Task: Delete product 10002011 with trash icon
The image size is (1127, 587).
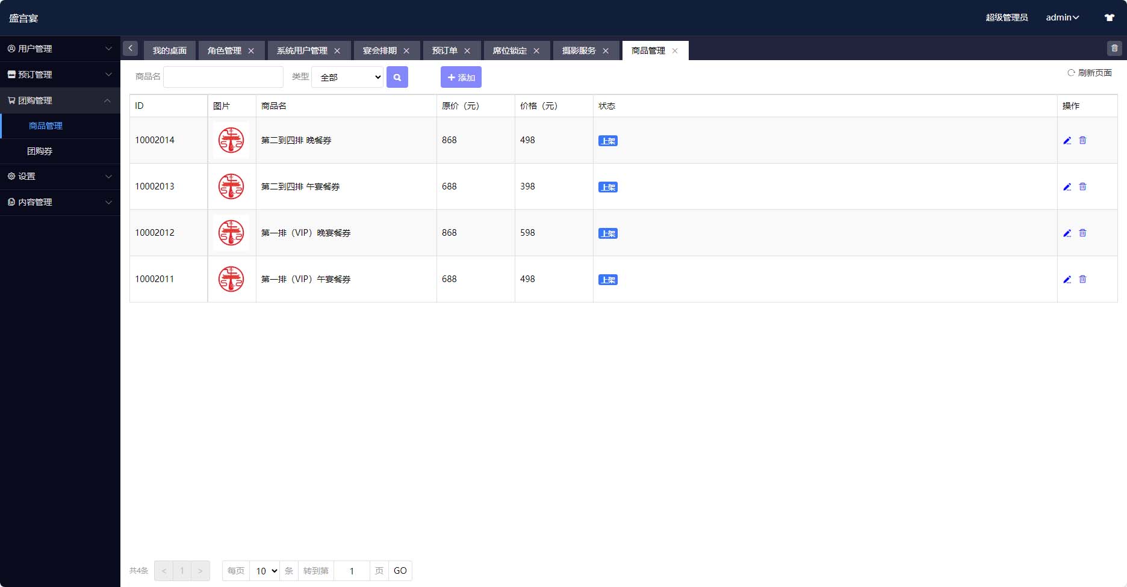Action: (x=1082, y=279)
